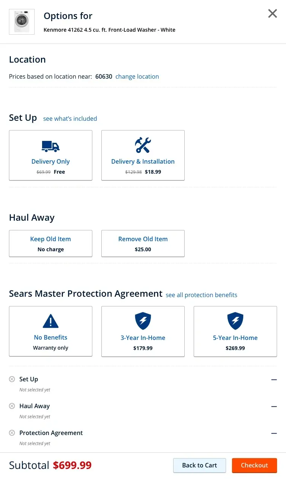Viewport: 286px width, 479px height.
Task: Click the 3-Year In-Home shield icon
Action: (143, 321)
